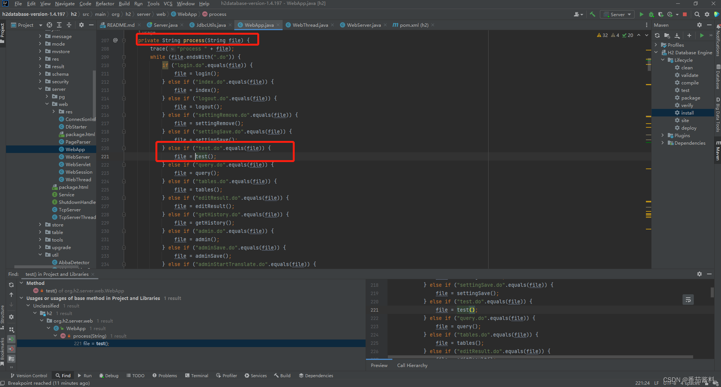
Task: Click the 32 warnings inspection indicator
Action: pyautogui.click(x=602, y=35)
